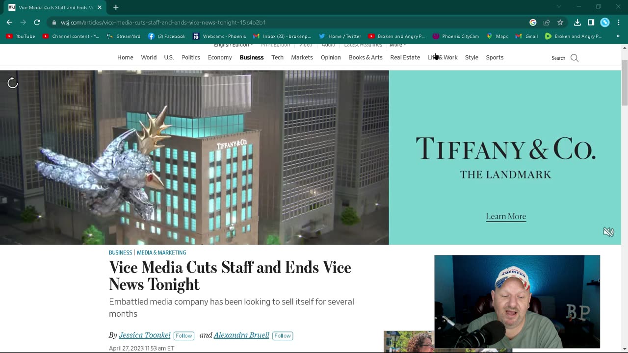Viewport: 628px width, 353px height.
Task: Close the Vice Media Cuts Staff tab
Action: [x=100, y=7]
